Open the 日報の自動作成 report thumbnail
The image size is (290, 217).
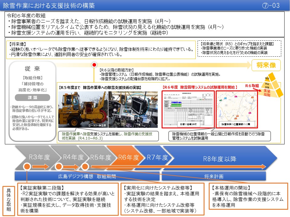click(x=188, y=108)
